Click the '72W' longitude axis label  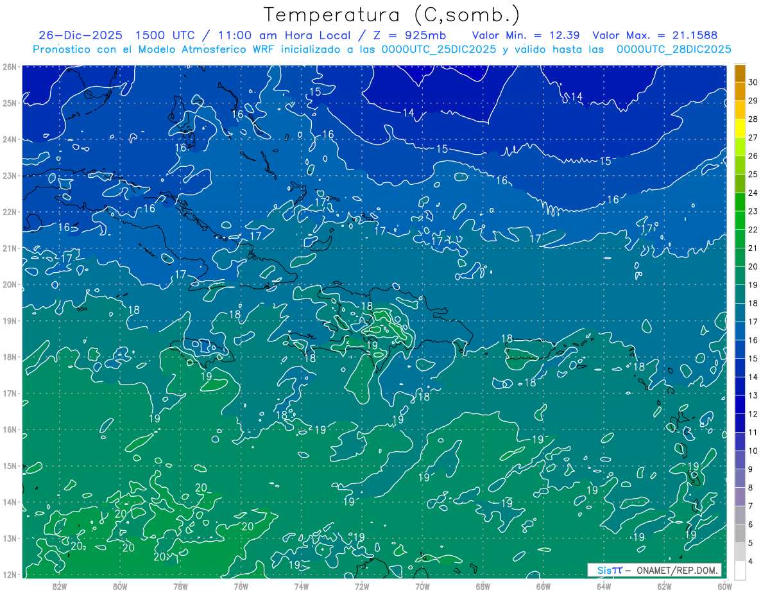pyautogui.click(x=362, y=585)
